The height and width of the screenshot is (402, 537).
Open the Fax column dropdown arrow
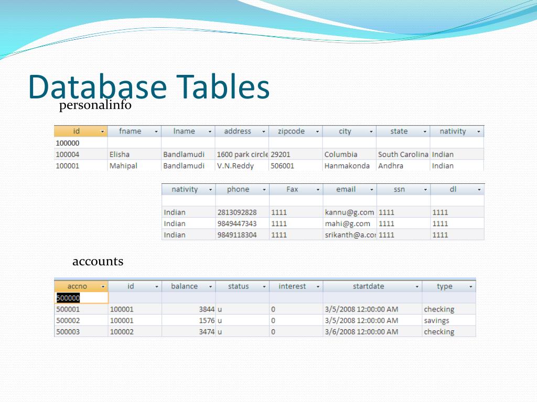[x=318, y=189]
